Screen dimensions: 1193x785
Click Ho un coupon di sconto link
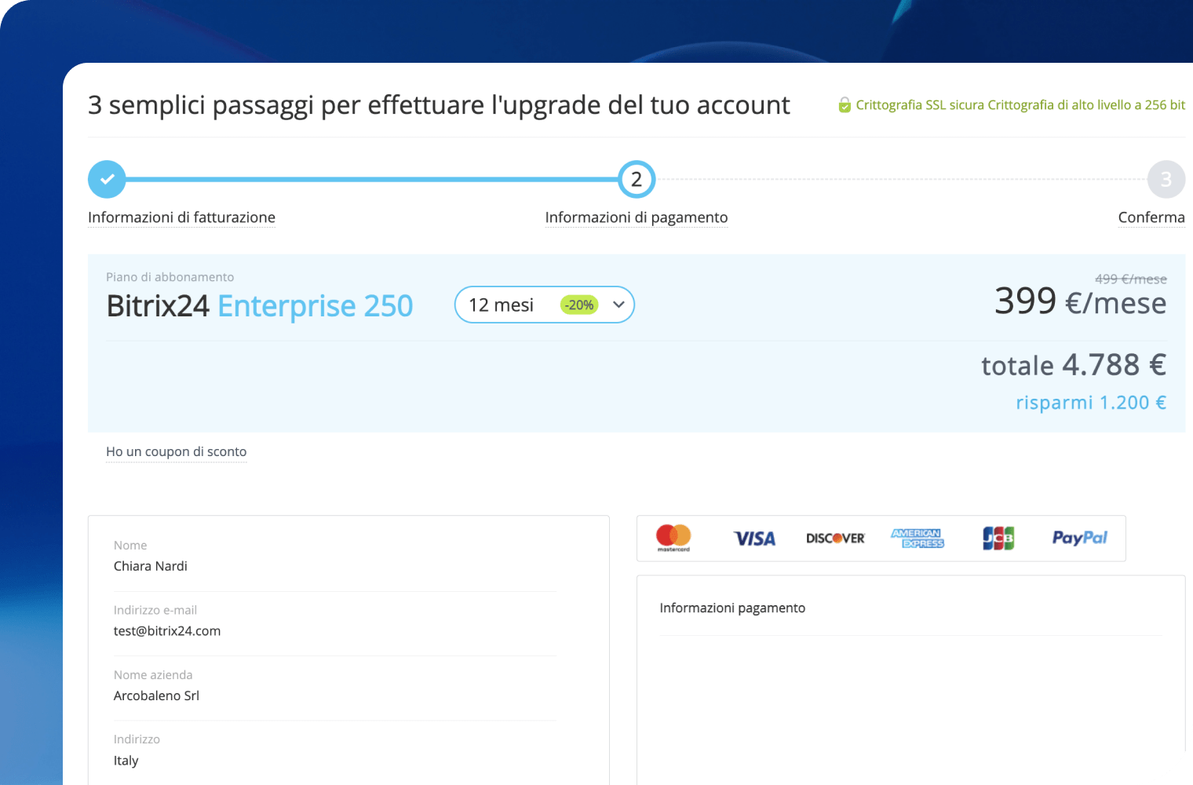(x=177, y=451)
